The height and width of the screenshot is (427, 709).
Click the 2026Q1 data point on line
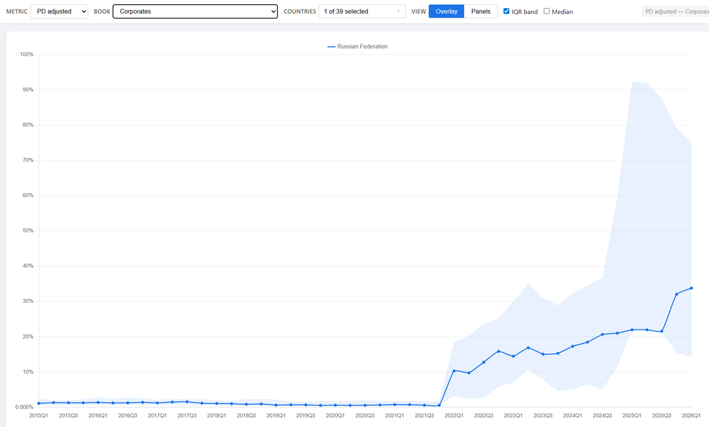coord(691,288)
